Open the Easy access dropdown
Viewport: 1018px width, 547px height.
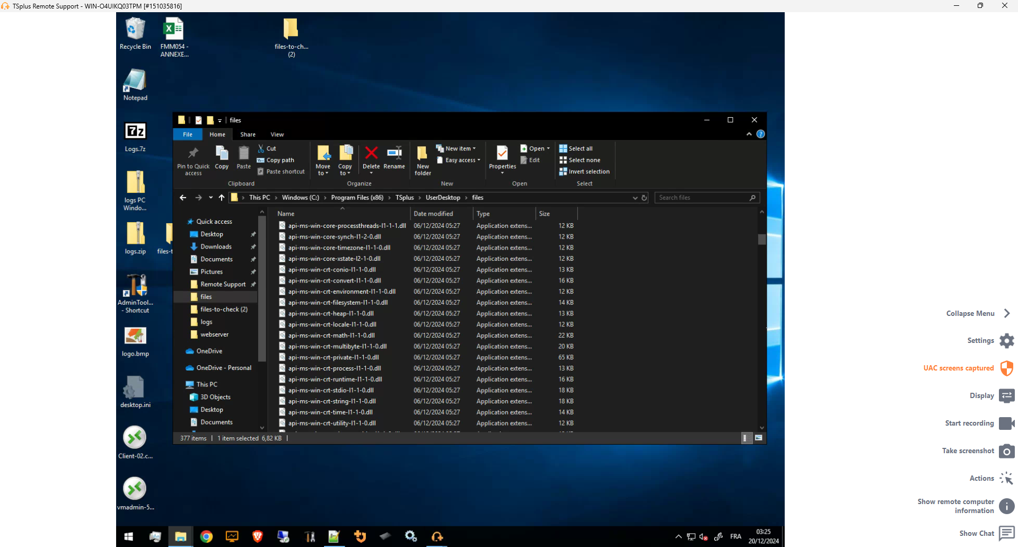(459, 160)
